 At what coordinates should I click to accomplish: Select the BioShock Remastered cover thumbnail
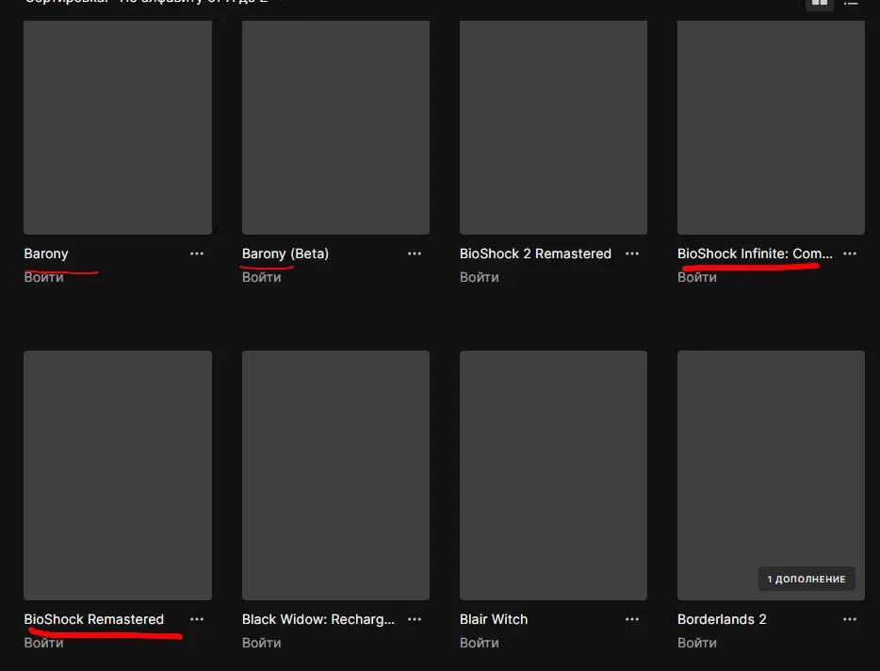pyautogui.click(x=118, y=475)
